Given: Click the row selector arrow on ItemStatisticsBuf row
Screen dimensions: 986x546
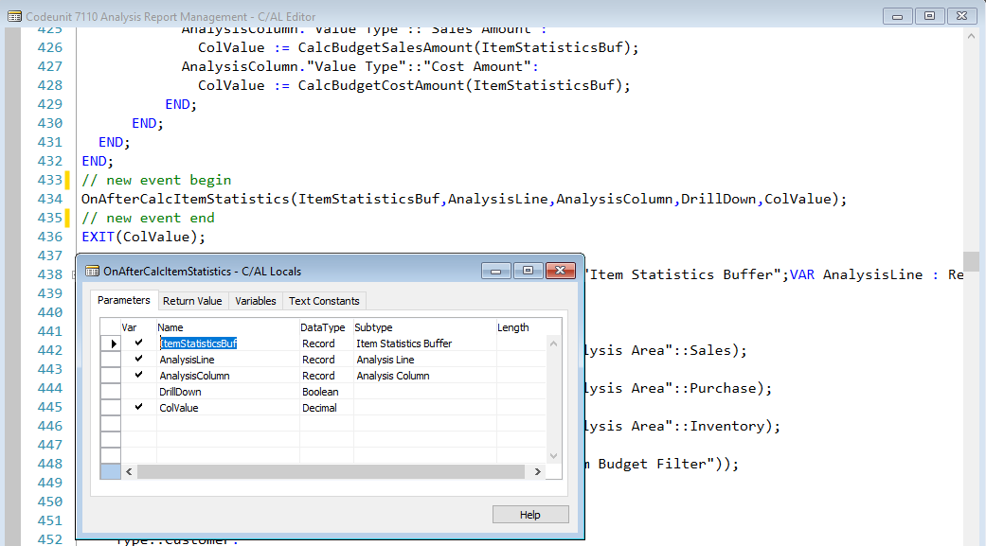Looking at the screenshot, I should pyautogui.click(x=112, y=343).
